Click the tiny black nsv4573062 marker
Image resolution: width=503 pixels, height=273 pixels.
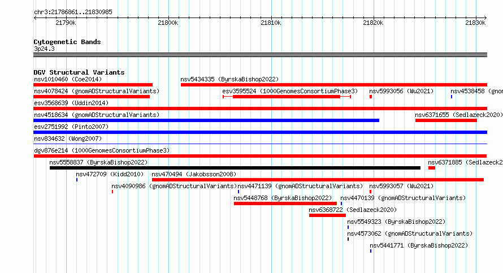(348, 239)
